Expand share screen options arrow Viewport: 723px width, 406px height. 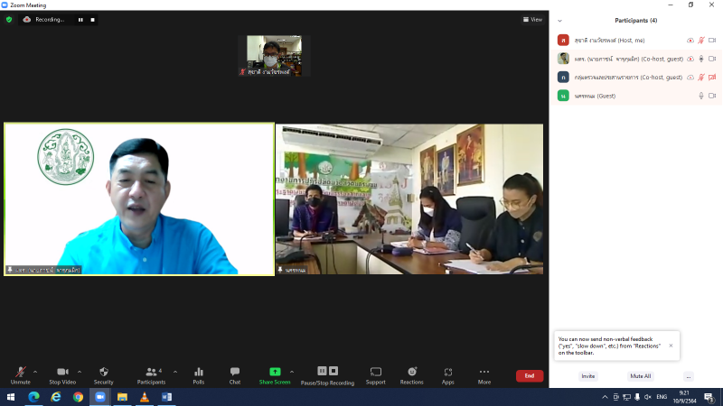(292, 372)
